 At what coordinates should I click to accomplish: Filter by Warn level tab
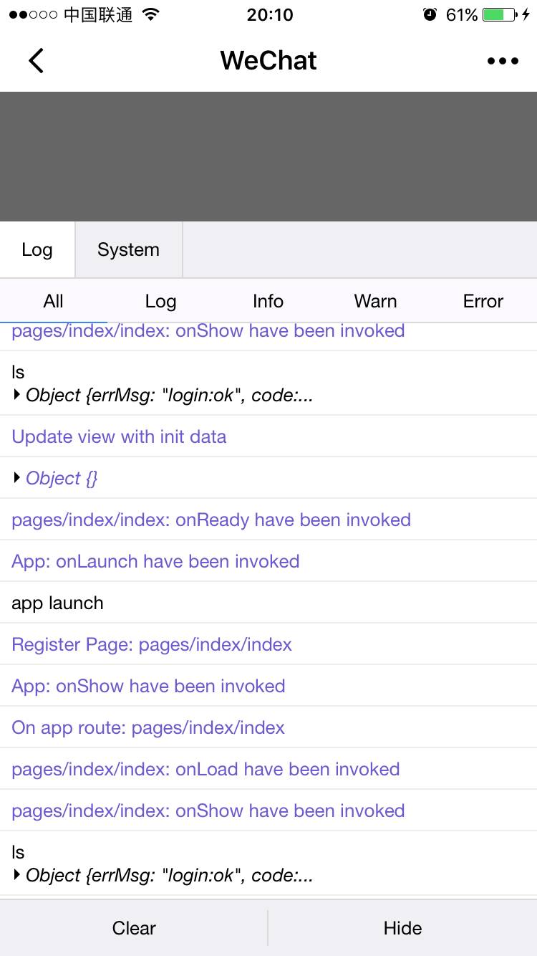(x=376, y=301)
